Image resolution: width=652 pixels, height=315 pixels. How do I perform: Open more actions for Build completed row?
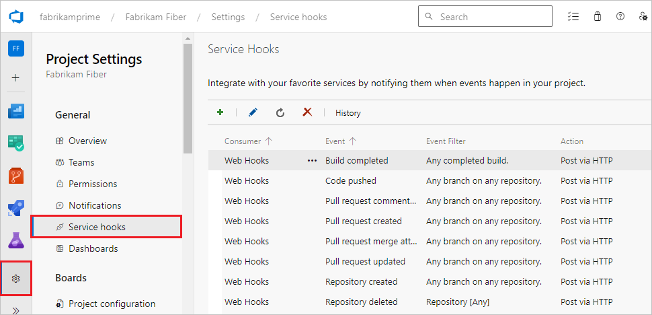pyautogui.click(x=311, y=161)
